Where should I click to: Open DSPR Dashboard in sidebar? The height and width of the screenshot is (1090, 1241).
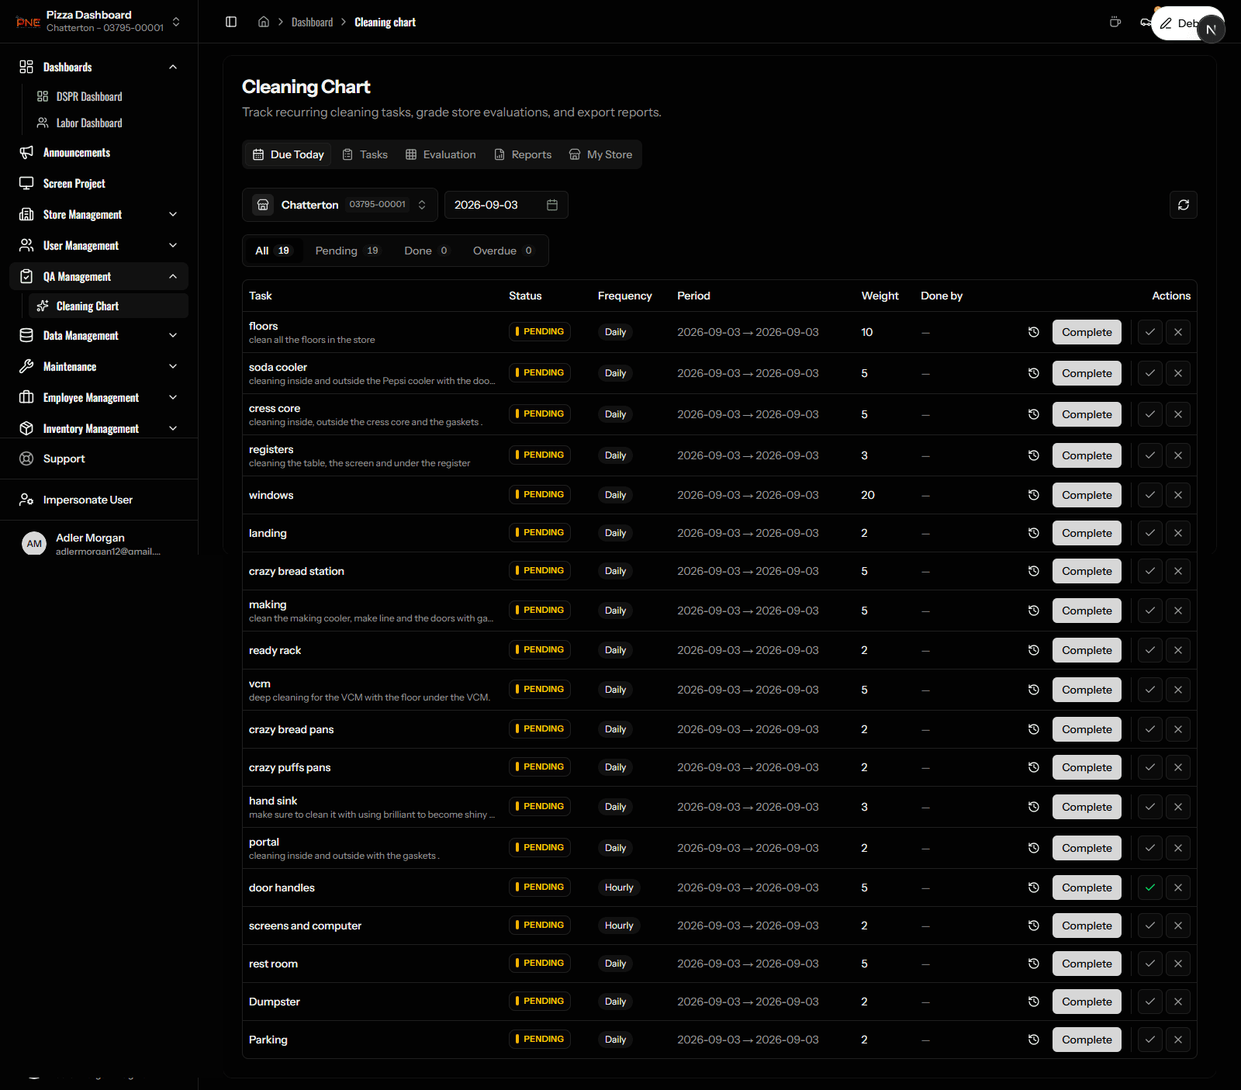pos(109,96)
